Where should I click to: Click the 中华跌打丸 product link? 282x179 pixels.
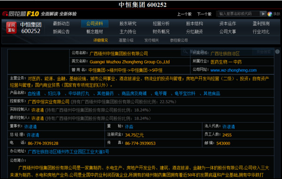pyautogui.click(x=79, y=93)
